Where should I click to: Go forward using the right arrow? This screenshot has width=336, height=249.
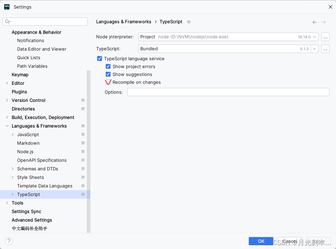point(324,22)
